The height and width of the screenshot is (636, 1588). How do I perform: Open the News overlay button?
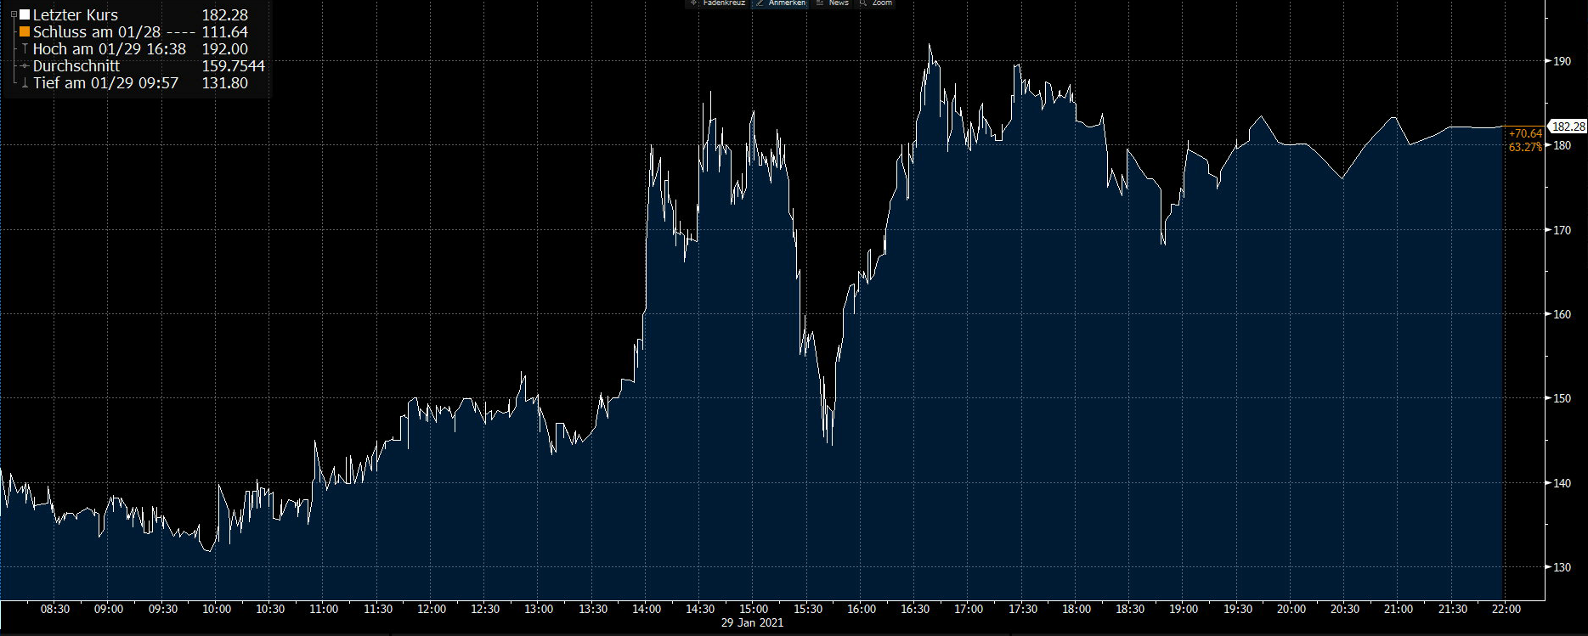(x=833, y=3)
